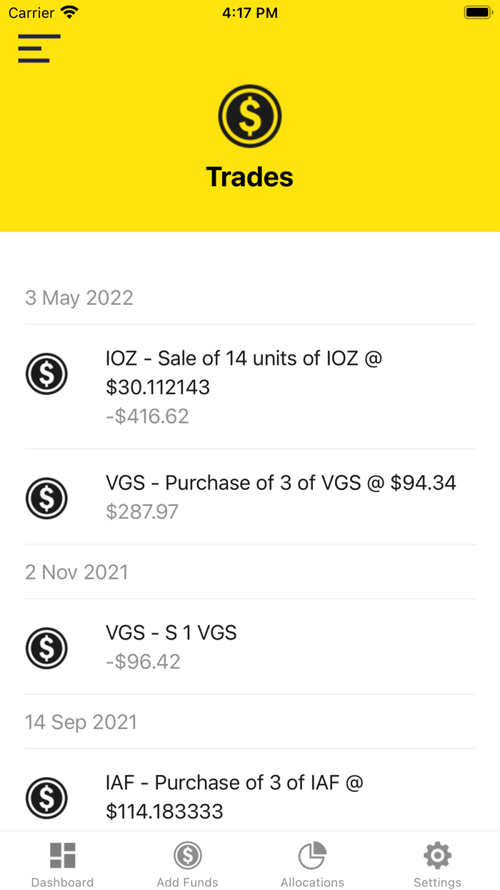Tap the coin icon beside VGS purchase
Viewport: 500px width, 890px height.
[46, 498]
